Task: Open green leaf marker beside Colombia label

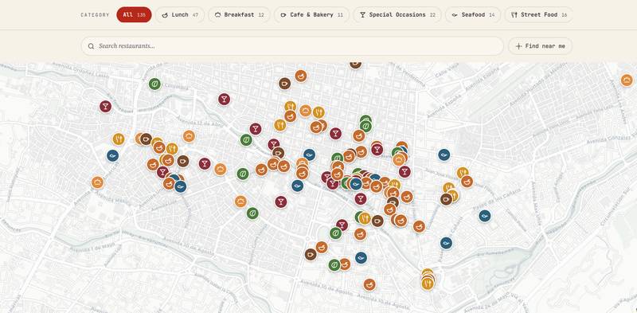Action: point(154,84)
